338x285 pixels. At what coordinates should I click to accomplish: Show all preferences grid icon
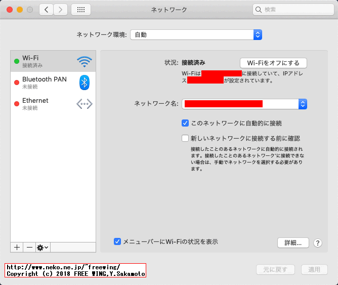(x=81, y=10)
